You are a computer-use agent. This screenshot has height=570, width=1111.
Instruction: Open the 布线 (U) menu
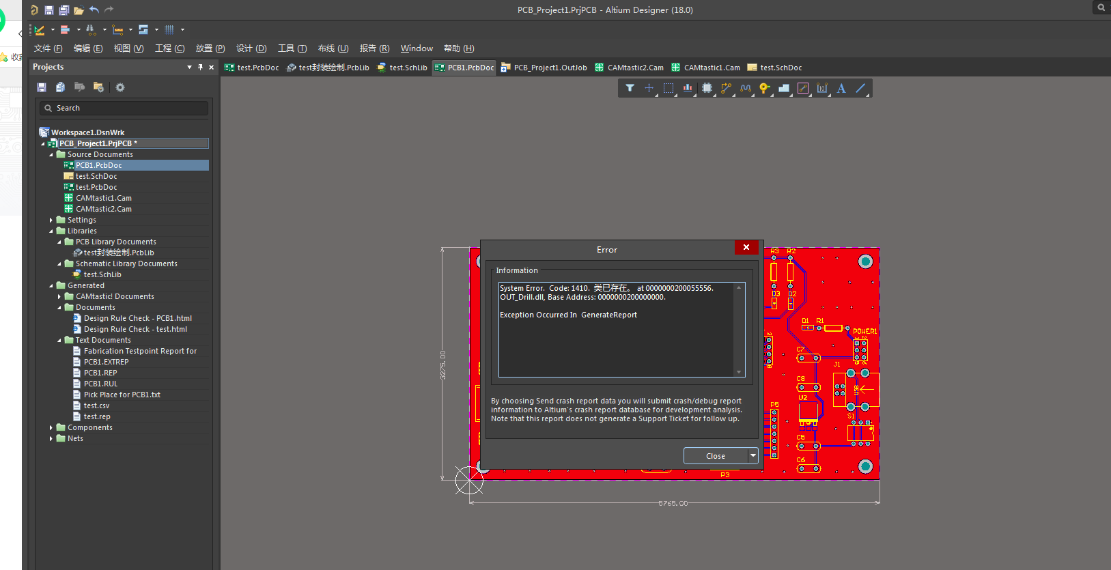(333, 48)
